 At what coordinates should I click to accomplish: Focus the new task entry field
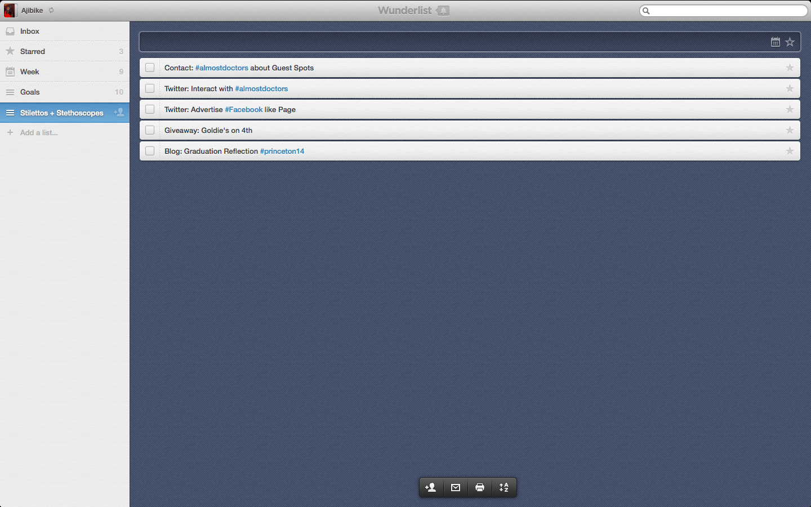pos(451,42)
